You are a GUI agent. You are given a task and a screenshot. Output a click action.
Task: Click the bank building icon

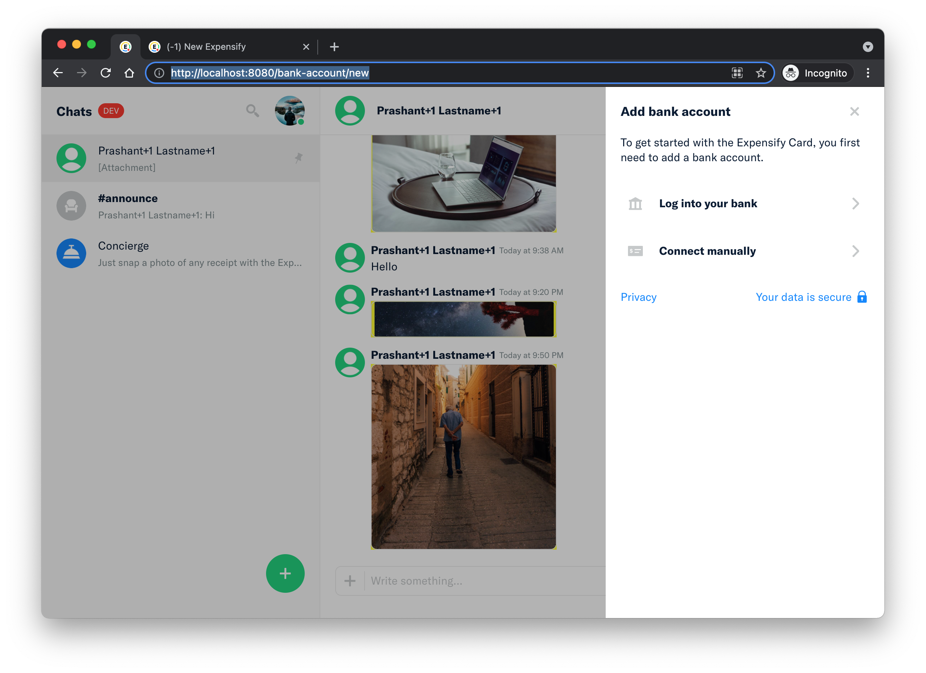[635, 204]
